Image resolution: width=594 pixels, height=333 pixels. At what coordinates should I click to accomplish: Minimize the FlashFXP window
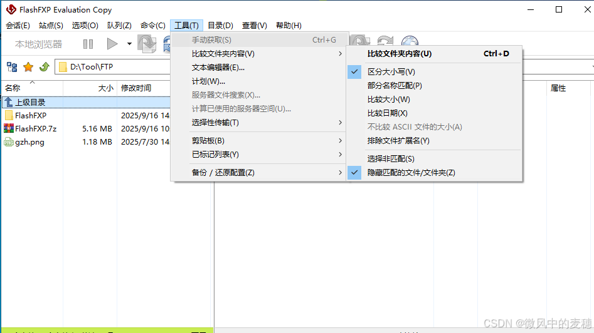531,9
